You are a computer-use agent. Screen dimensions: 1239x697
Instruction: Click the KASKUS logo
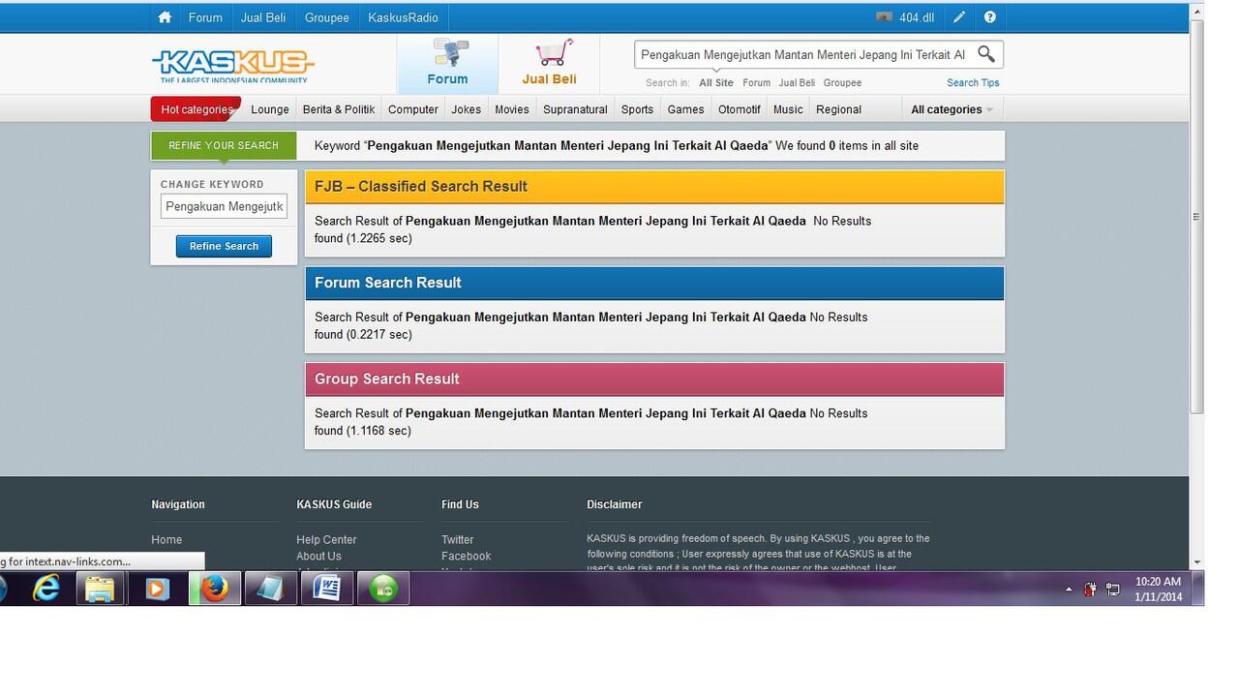click(233, 66)
